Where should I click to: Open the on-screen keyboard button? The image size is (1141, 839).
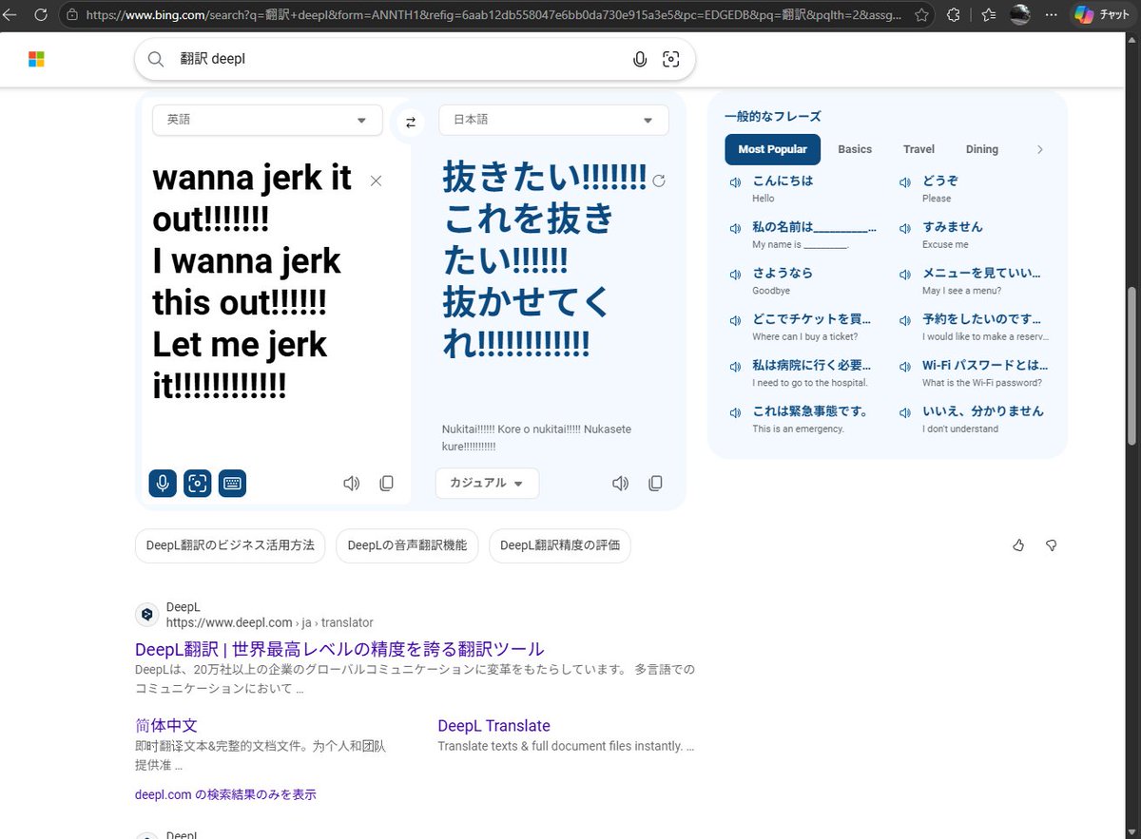pyautogui.click(x=232, y=483)
